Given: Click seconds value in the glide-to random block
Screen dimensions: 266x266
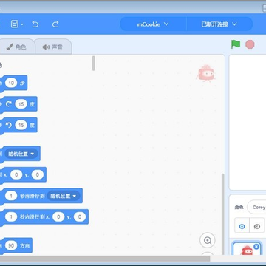Looking at the screenshot, I should pyautogui.click(x=11, y=196).
